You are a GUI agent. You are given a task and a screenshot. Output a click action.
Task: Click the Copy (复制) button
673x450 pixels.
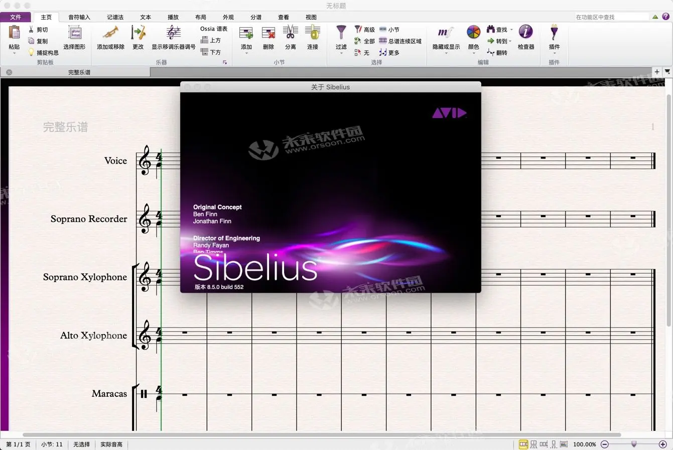click(x=38, y=41)
